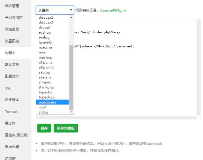Open the 域名管理 sidebar tab
Viewport: 203px width, 160px height.
click(x=12, y=6)
